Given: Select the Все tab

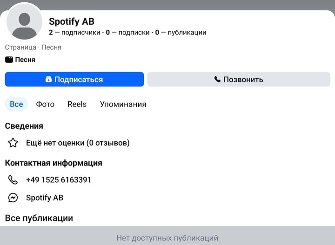Looking at the screenshot, I should 16,104.
